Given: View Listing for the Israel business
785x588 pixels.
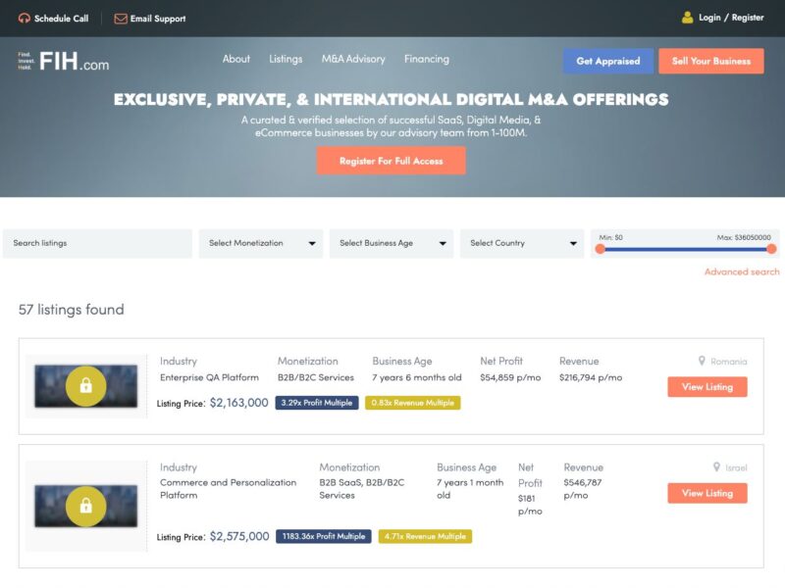Looking at the screenshot, I should 707,493.
